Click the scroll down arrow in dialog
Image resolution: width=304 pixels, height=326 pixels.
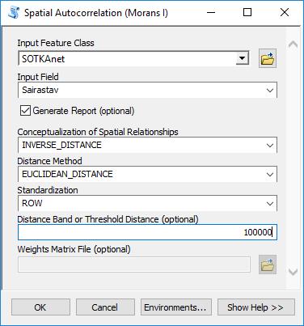coord(293,272)
